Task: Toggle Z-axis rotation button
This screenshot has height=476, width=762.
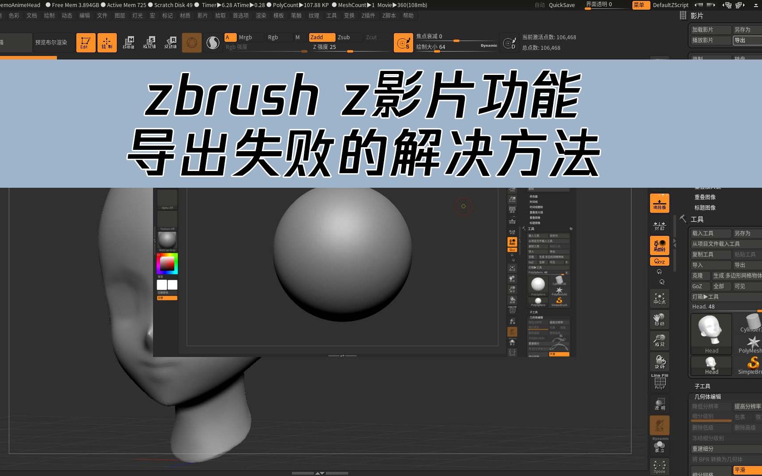Action: 662,282
